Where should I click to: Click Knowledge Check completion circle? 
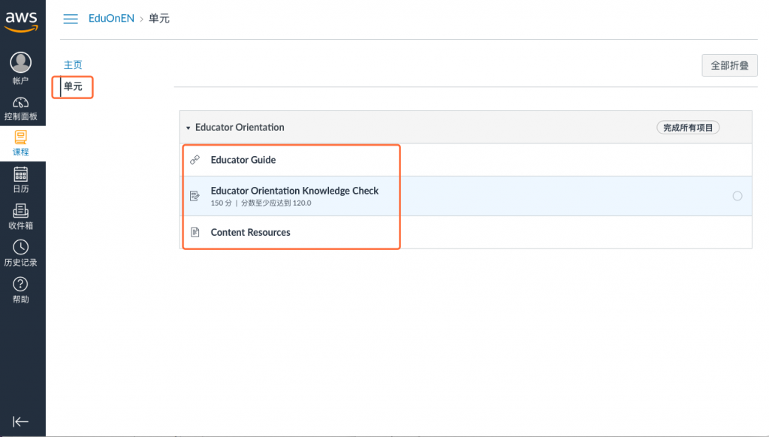(x=737, y=196)
